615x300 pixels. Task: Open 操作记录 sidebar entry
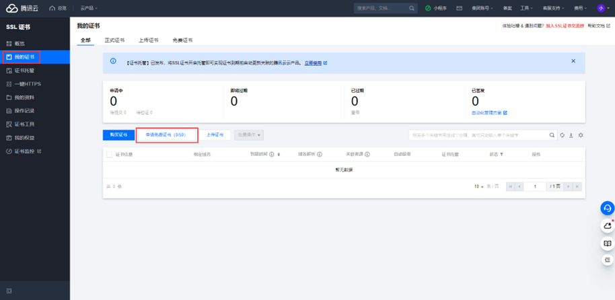(x=35, y=110)
